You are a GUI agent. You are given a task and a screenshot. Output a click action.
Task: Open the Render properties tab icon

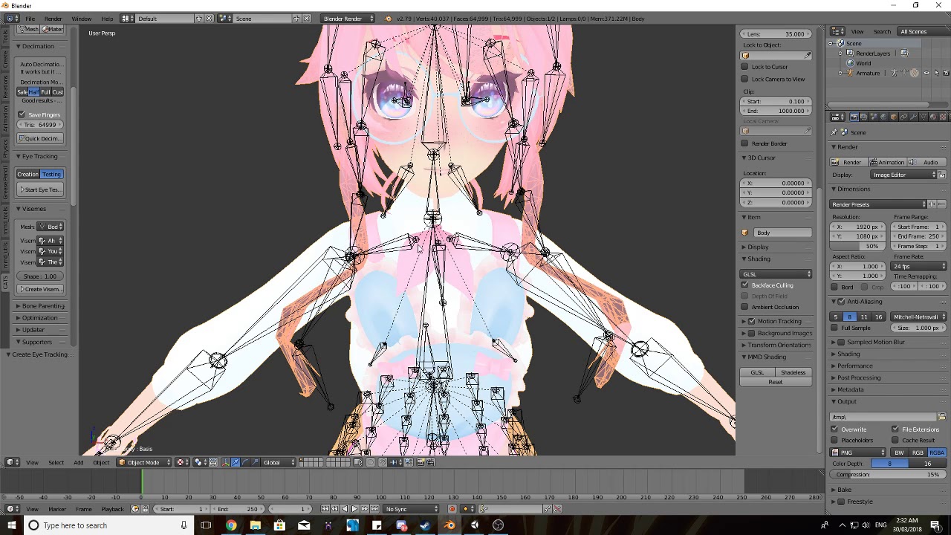(854, 117)
